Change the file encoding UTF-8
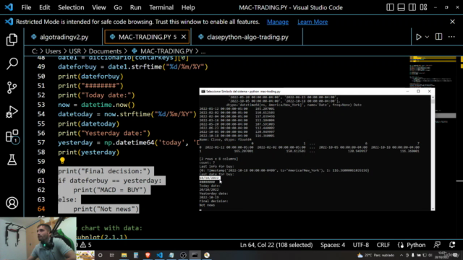 coord(360,245)
